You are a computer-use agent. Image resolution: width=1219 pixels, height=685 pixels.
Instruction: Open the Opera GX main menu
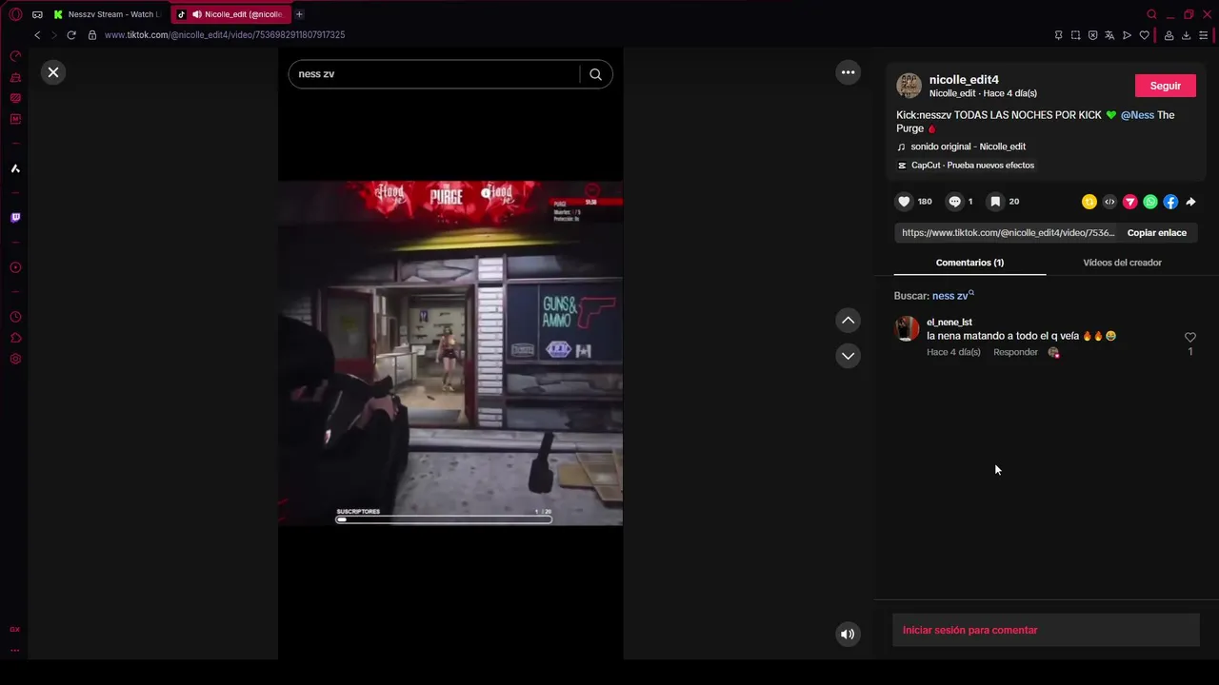coord(15,14)
